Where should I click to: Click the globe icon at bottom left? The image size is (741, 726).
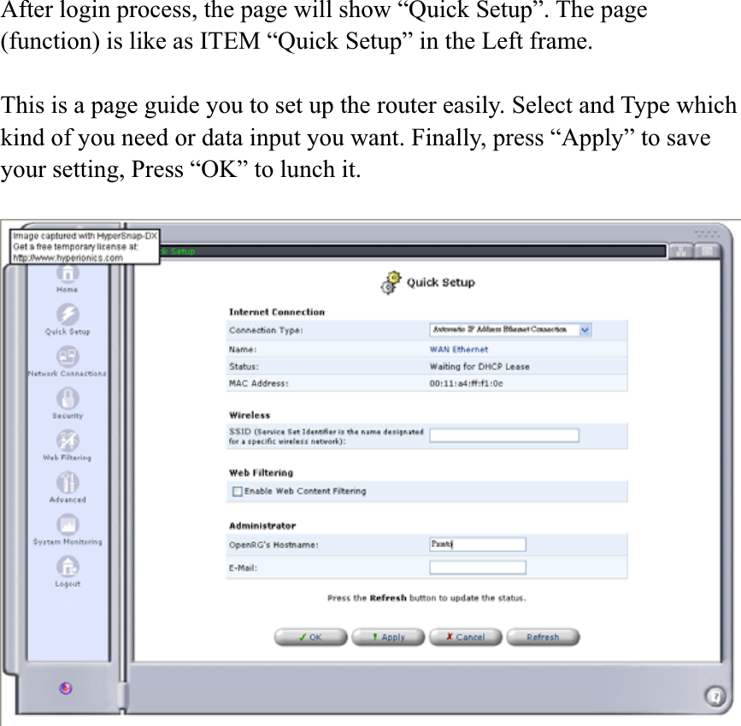[65, 688]
